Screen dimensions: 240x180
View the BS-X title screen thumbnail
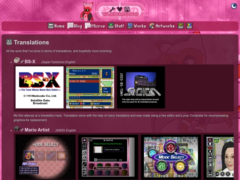coord(40,87)
